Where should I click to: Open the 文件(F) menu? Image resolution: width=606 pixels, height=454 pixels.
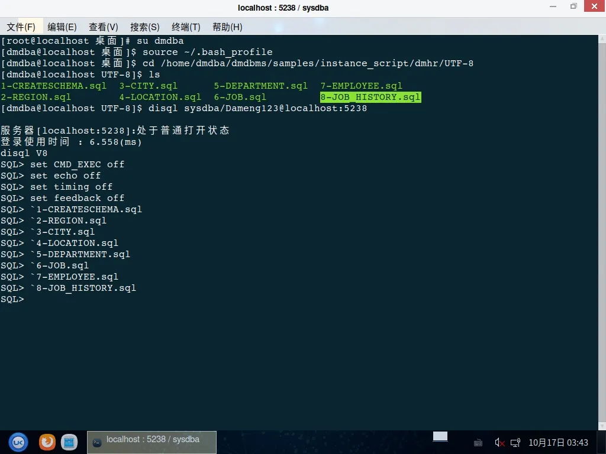(21, 27)
